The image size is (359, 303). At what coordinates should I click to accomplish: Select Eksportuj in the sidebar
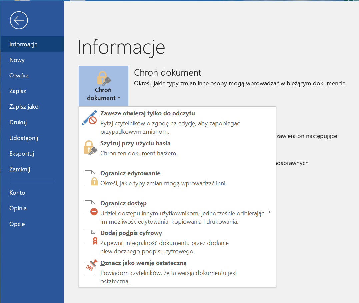tap(32, 154)
